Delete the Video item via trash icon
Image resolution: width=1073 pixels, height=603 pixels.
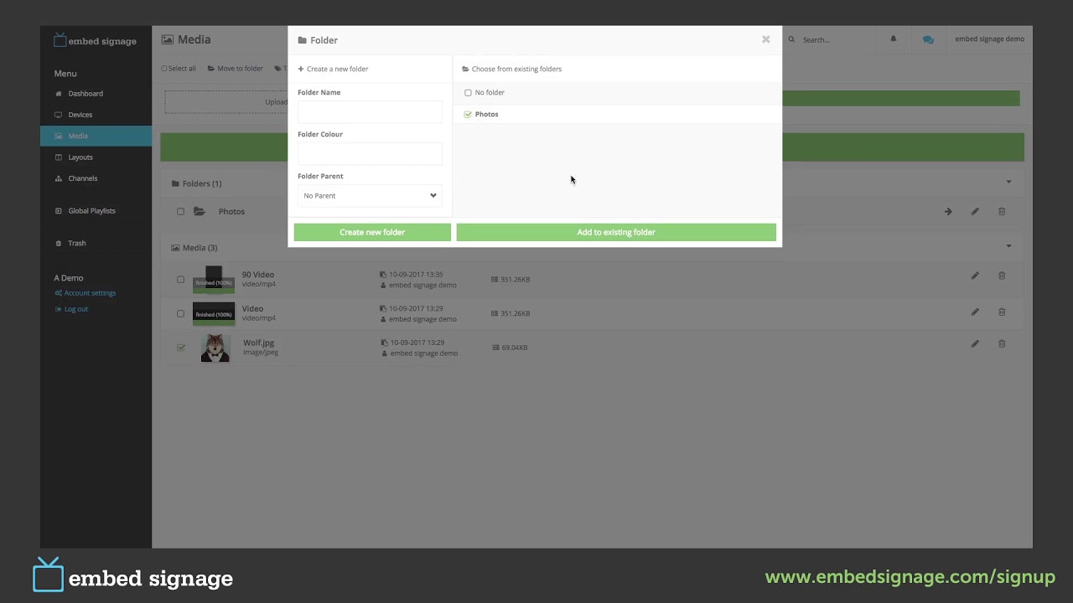point(1002,312)
